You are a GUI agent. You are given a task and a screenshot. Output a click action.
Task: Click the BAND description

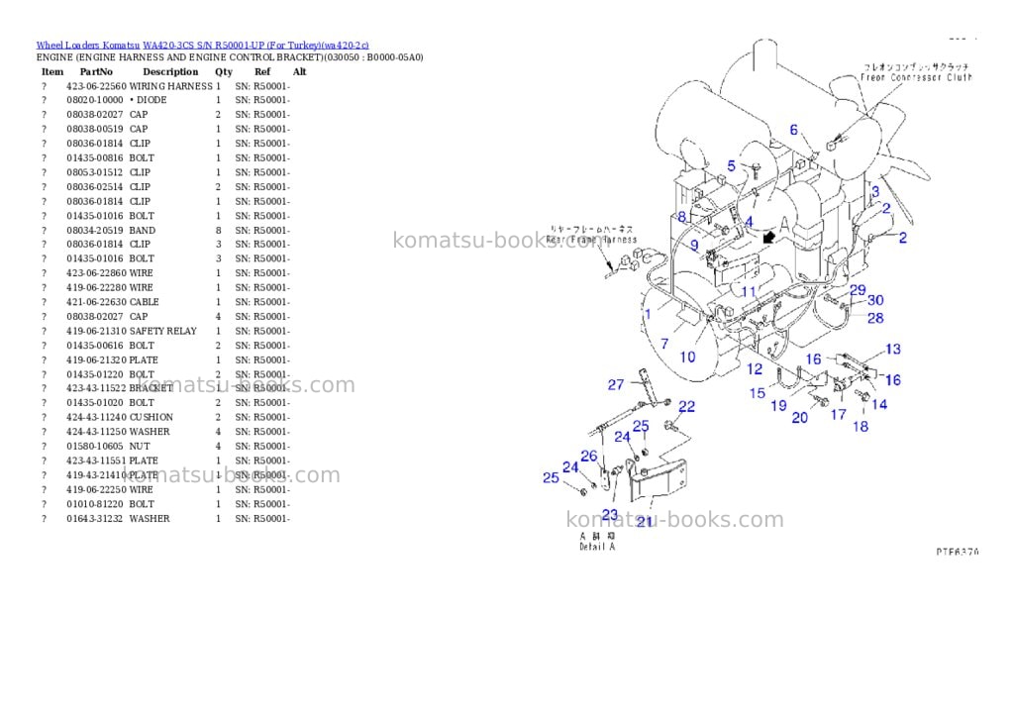point(143,231)
